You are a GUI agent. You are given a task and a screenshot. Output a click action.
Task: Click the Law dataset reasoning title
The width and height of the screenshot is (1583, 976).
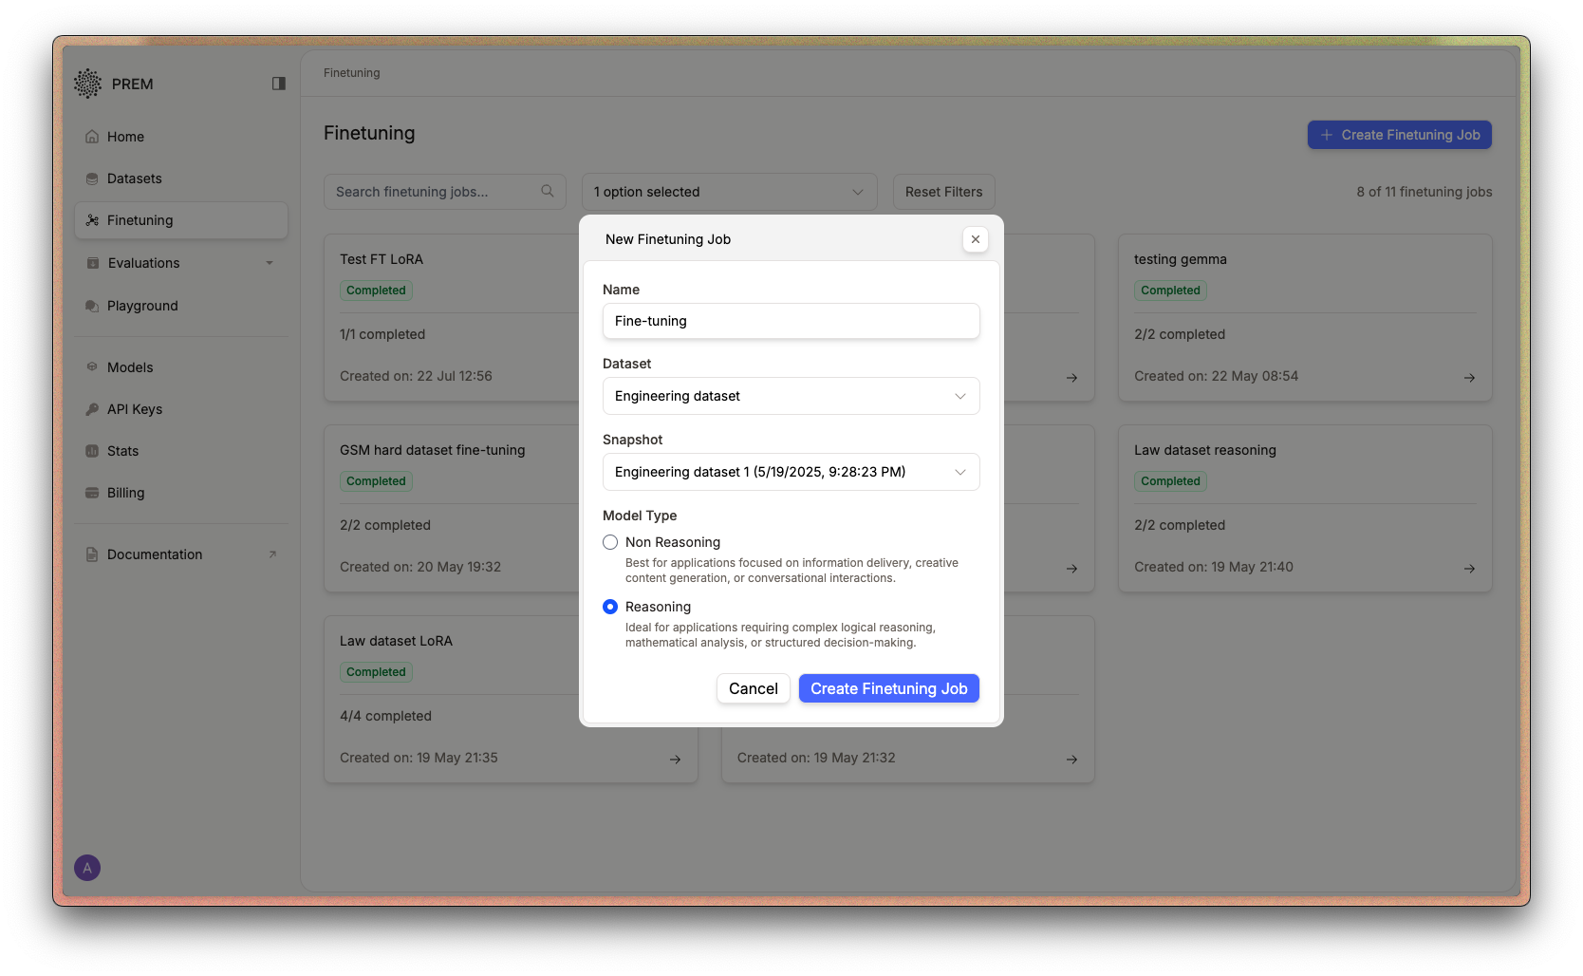1205,450
